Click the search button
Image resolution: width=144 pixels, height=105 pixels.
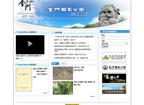click(x=105, y=46)
